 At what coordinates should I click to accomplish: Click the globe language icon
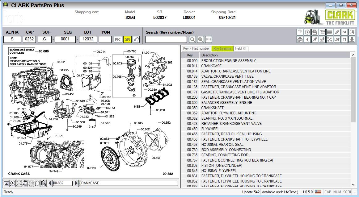pos(352,32)
